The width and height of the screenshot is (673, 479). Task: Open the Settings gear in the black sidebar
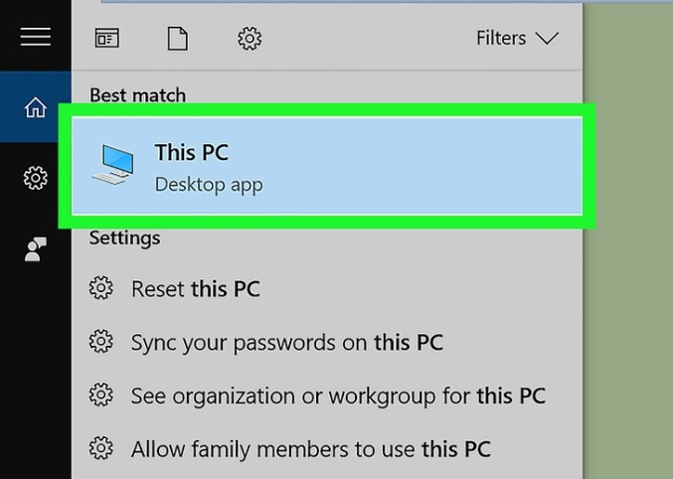pyautogui.click(x=35, y=178)
